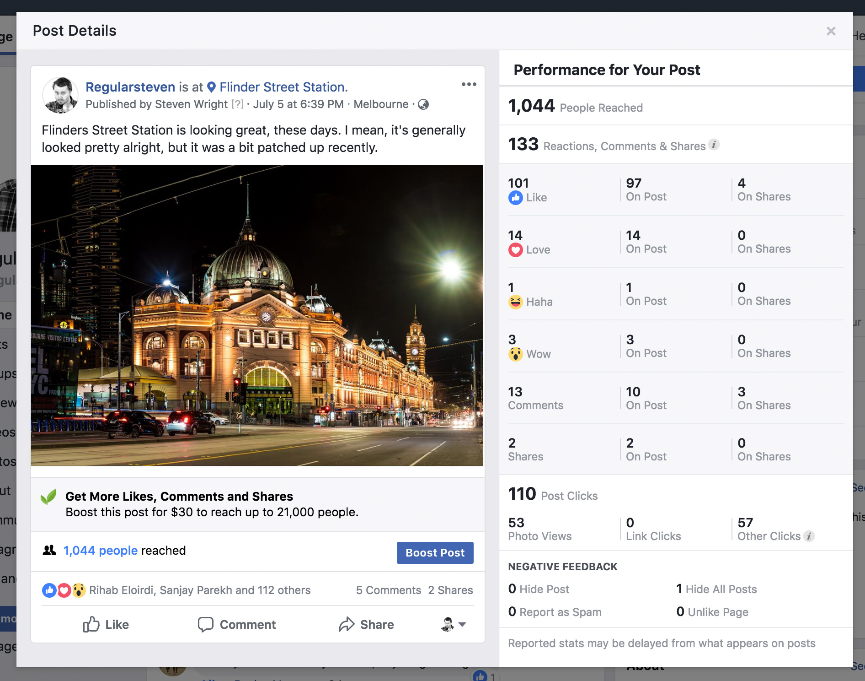Open the 5 Comments link
Screen dimensions: 865x681
[388, 590]
